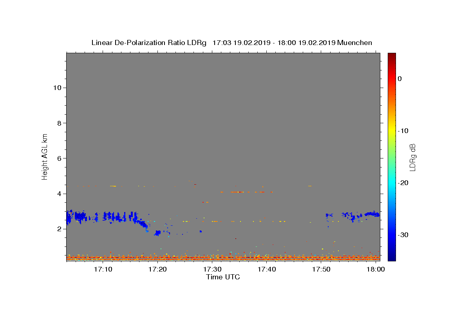Viewport: 470px width, 313px height.
Task: Click the 17:20 time tick label
Action: 158,270
